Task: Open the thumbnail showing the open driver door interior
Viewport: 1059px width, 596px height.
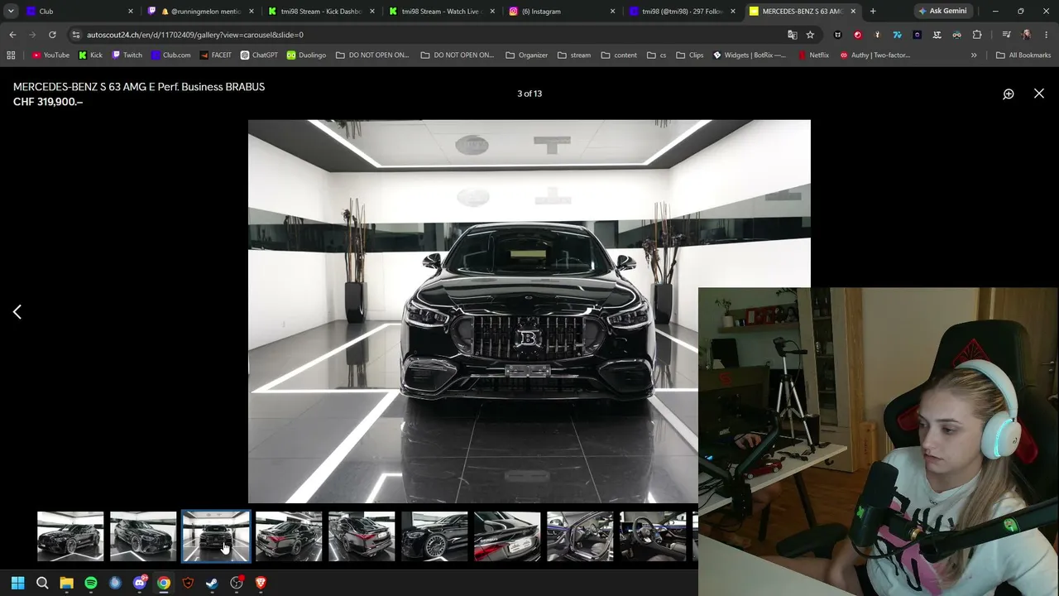Action: 580,536
